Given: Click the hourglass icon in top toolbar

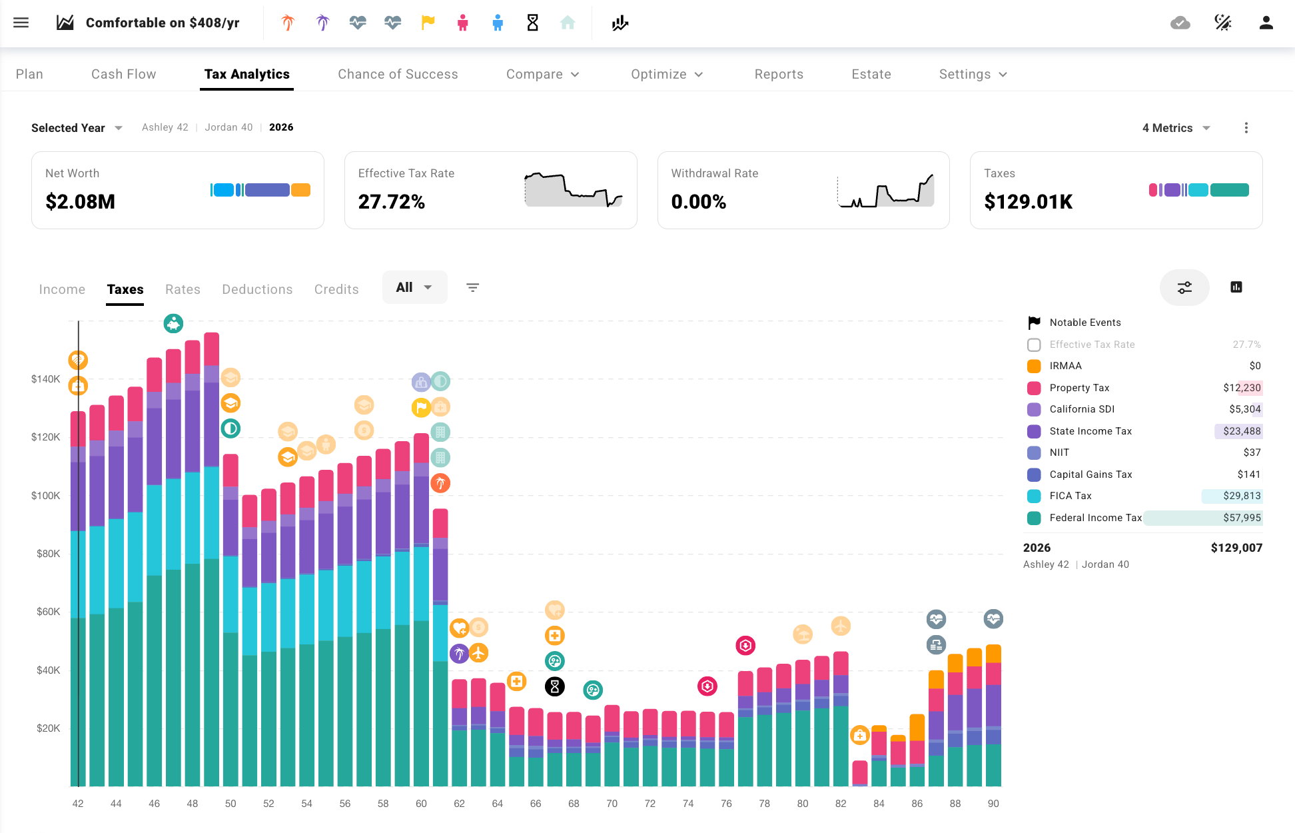Looking at the screenshot, I should [x=533, y=23].
